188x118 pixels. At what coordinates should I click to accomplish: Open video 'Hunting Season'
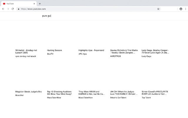tap(54, 50)
